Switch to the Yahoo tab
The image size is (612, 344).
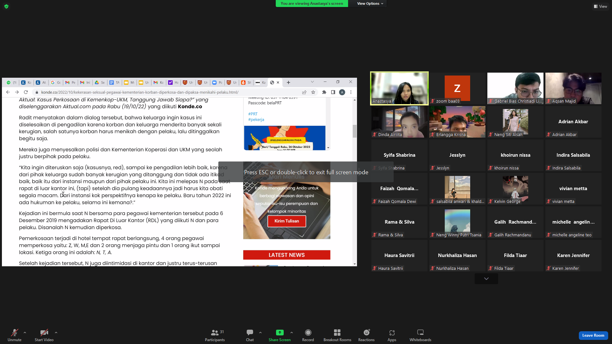pyautogui.click(x=173, y=82)
